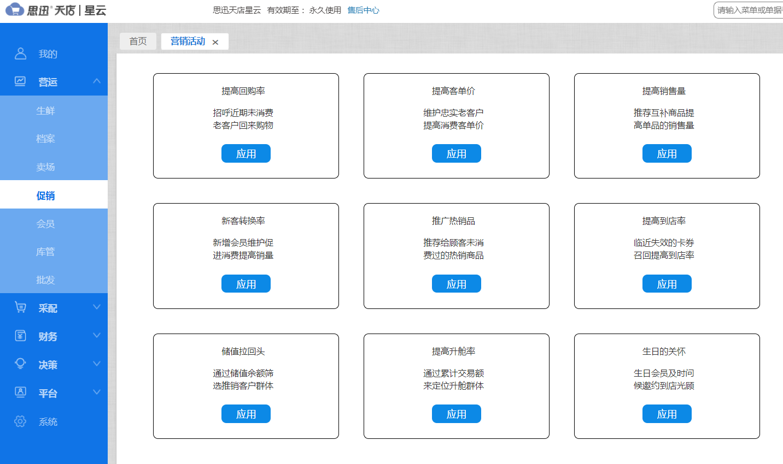The height and width of the screenshot is (464, 783).
Task: Close the 营销活动 tab
Action: [x=215, y=41]
